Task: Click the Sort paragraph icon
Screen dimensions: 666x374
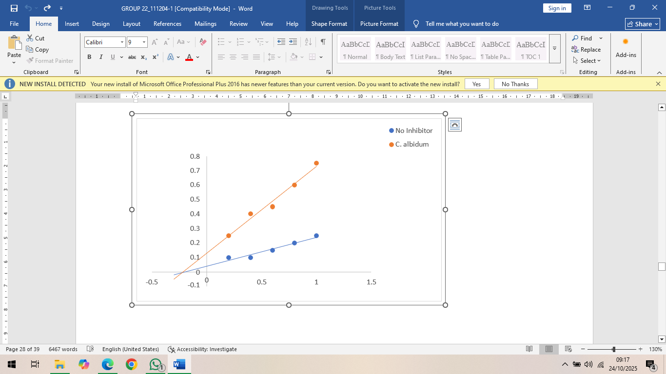Action: point(308,42)
